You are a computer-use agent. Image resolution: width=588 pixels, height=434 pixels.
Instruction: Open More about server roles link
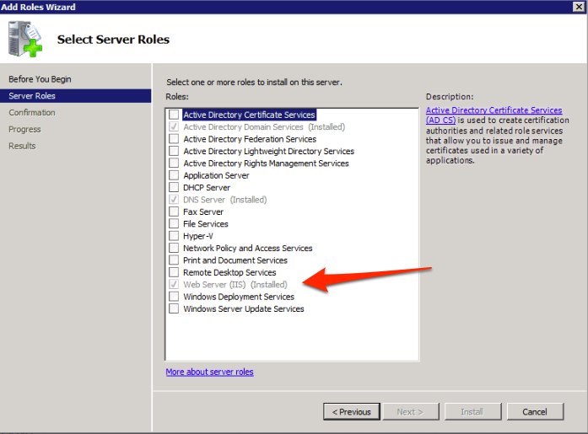click(209, 372)
